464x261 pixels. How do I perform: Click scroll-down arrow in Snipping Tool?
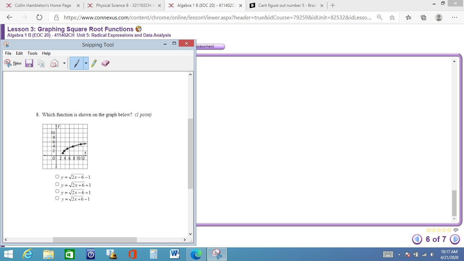(190, 234)
